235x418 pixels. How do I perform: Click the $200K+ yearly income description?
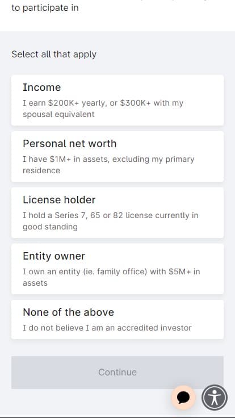[x=103, y=108]
